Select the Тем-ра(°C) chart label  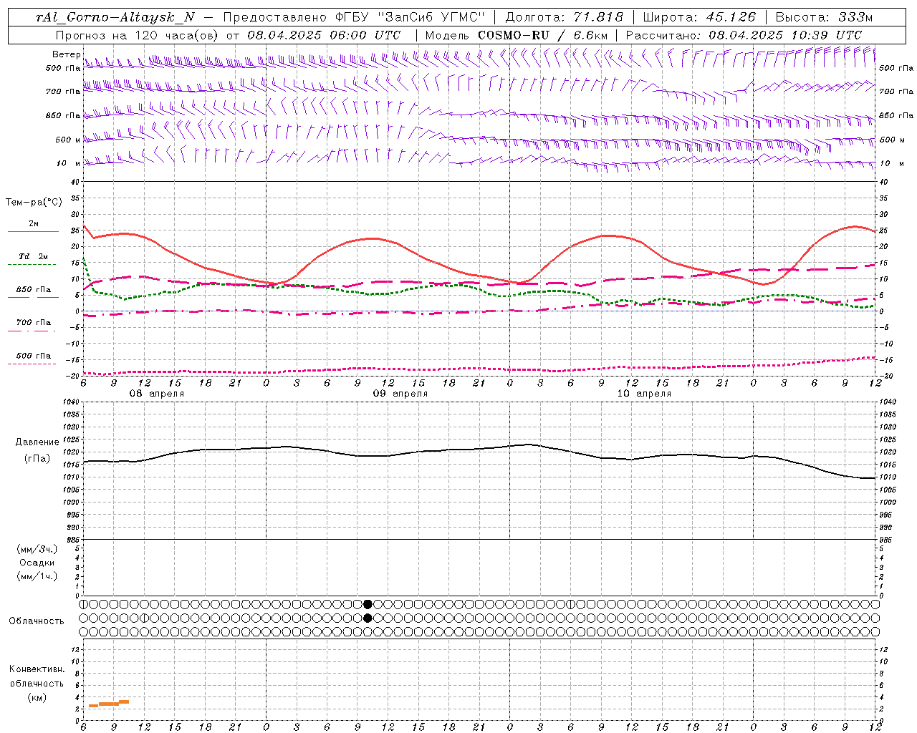(34, 203)
